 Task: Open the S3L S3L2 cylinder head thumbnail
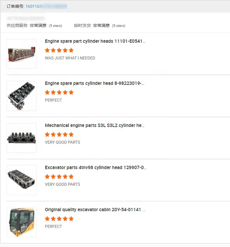click(x=22, y=138)
